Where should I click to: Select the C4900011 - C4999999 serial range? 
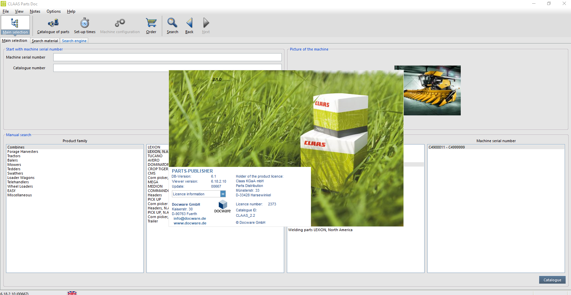point(447,147)
